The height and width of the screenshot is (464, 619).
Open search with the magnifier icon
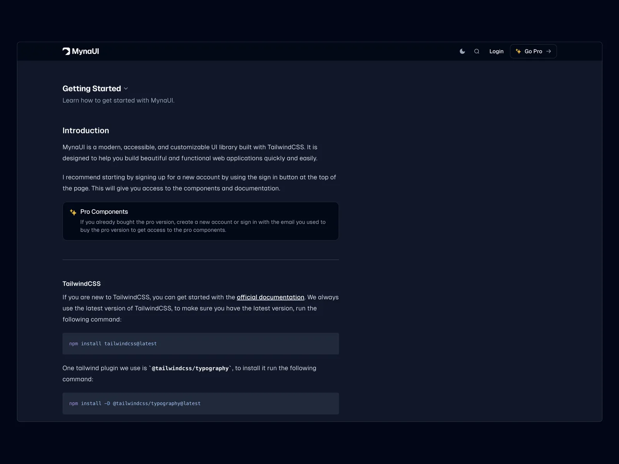coord(477,51)
